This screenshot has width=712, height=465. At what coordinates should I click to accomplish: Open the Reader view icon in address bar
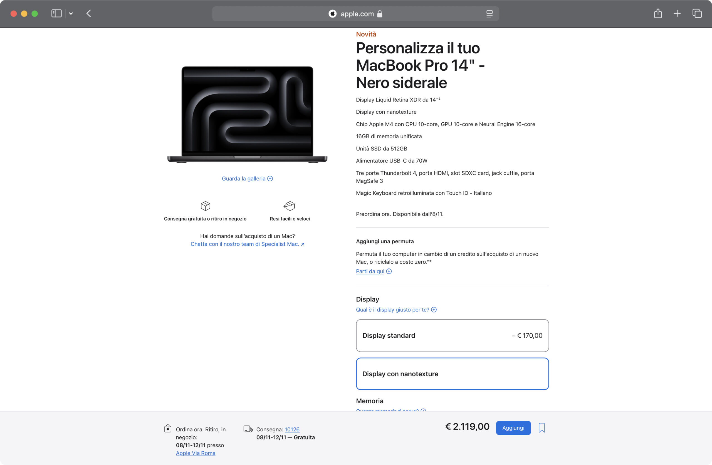[489, 14]
